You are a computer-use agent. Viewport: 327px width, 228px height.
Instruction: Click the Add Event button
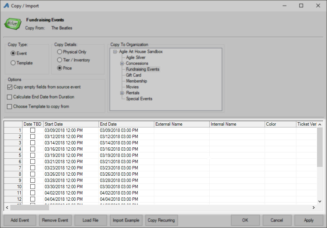pyautogui.click(x=20, y=220)
